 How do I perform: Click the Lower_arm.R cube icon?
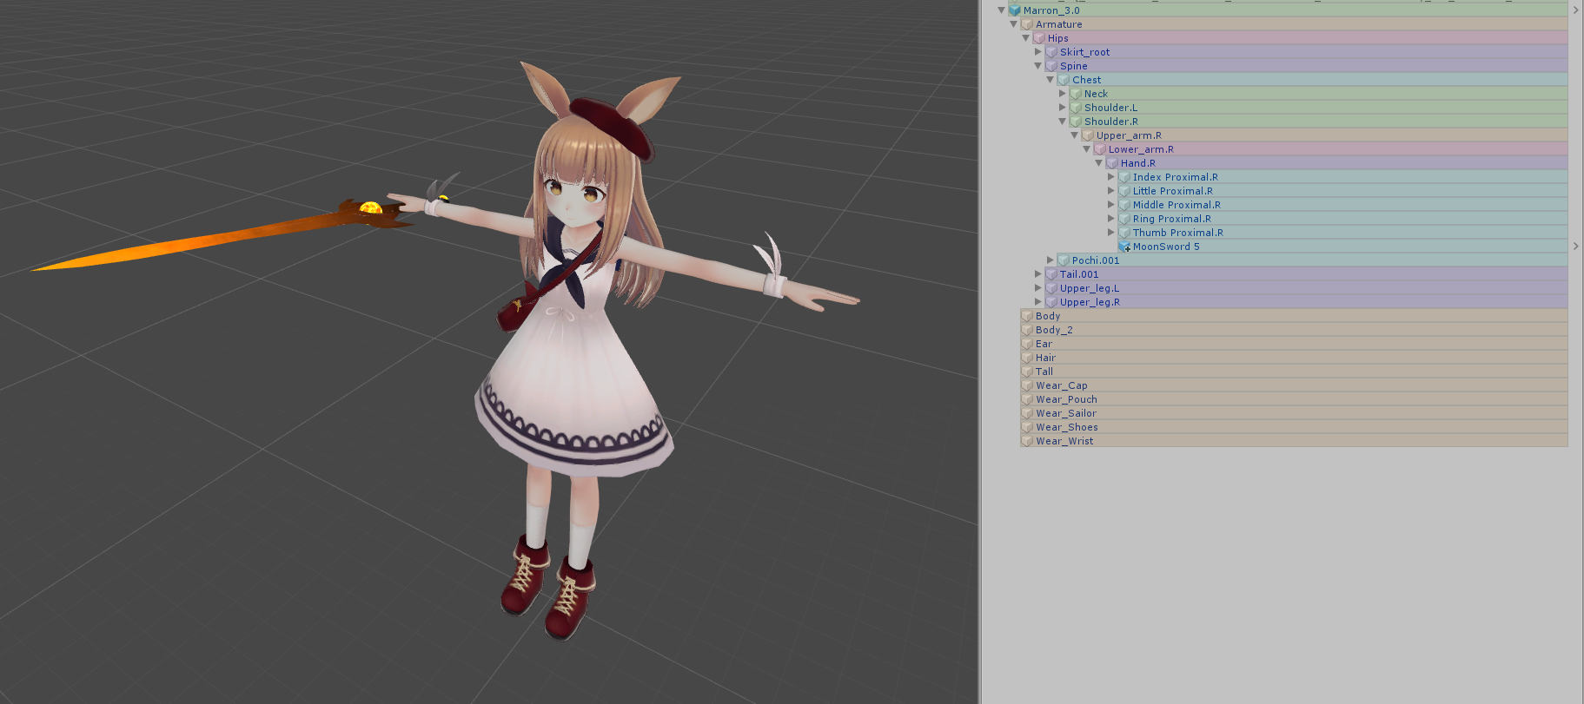click(x=1100, y=149)
